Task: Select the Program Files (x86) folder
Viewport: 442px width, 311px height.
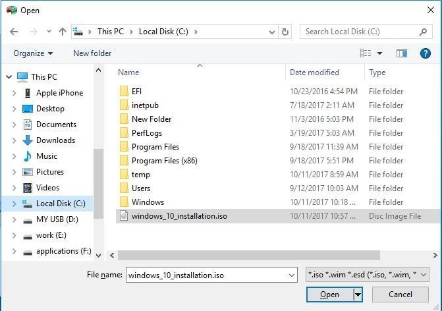Action: pyautogui.click(x=164, y=161)
